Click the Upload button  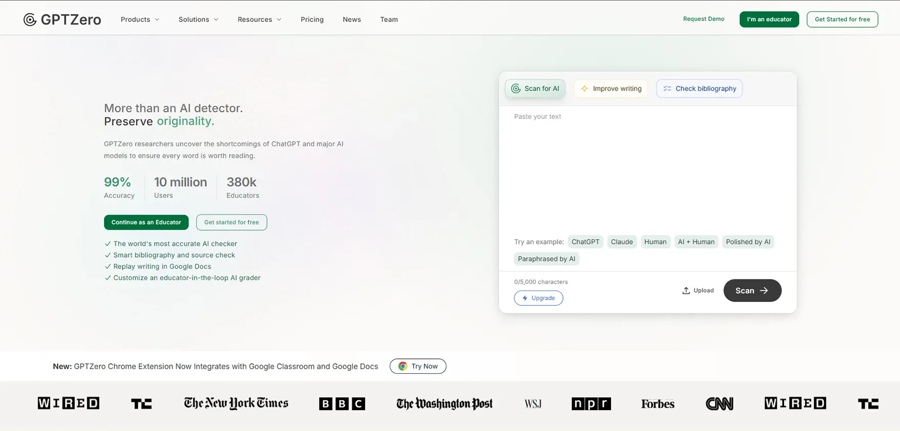pos(697,290)
